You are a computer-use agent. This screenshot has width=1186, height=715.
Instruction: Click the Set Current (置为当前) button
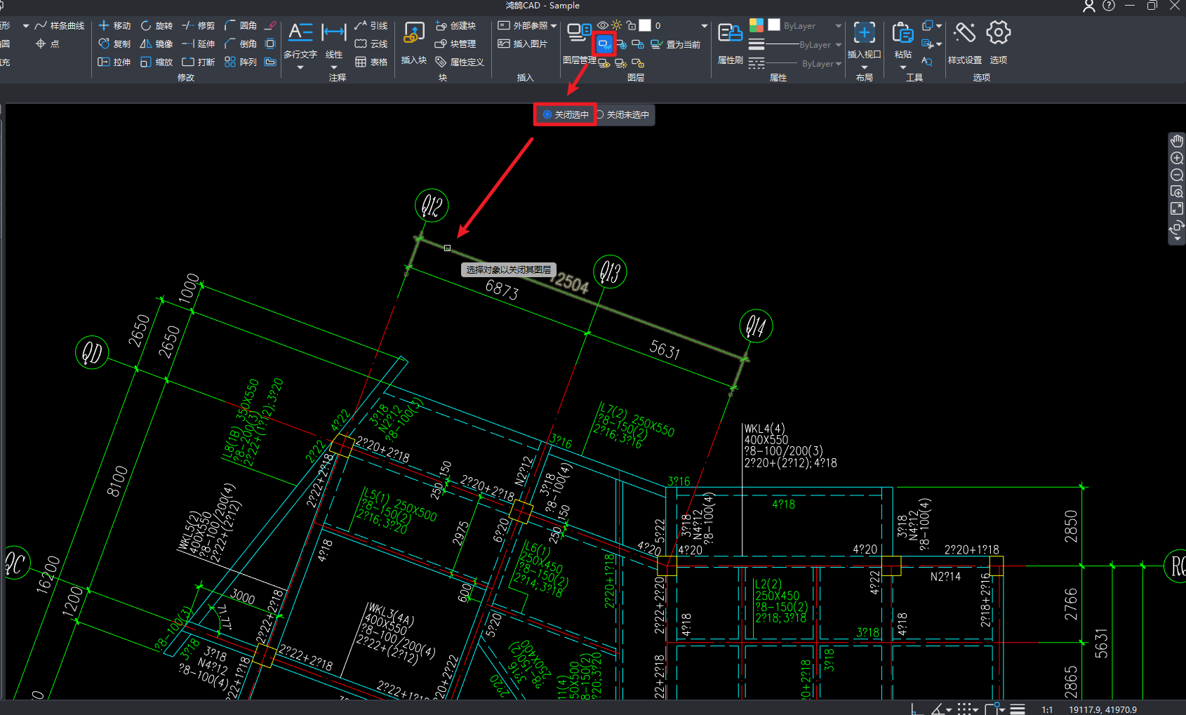tap(676, 44)
